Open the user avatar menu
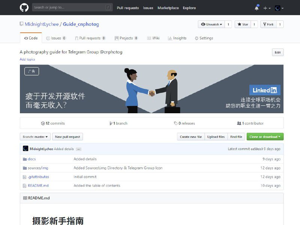The width and height of the screenshot is (300, 225). [279, 8]
